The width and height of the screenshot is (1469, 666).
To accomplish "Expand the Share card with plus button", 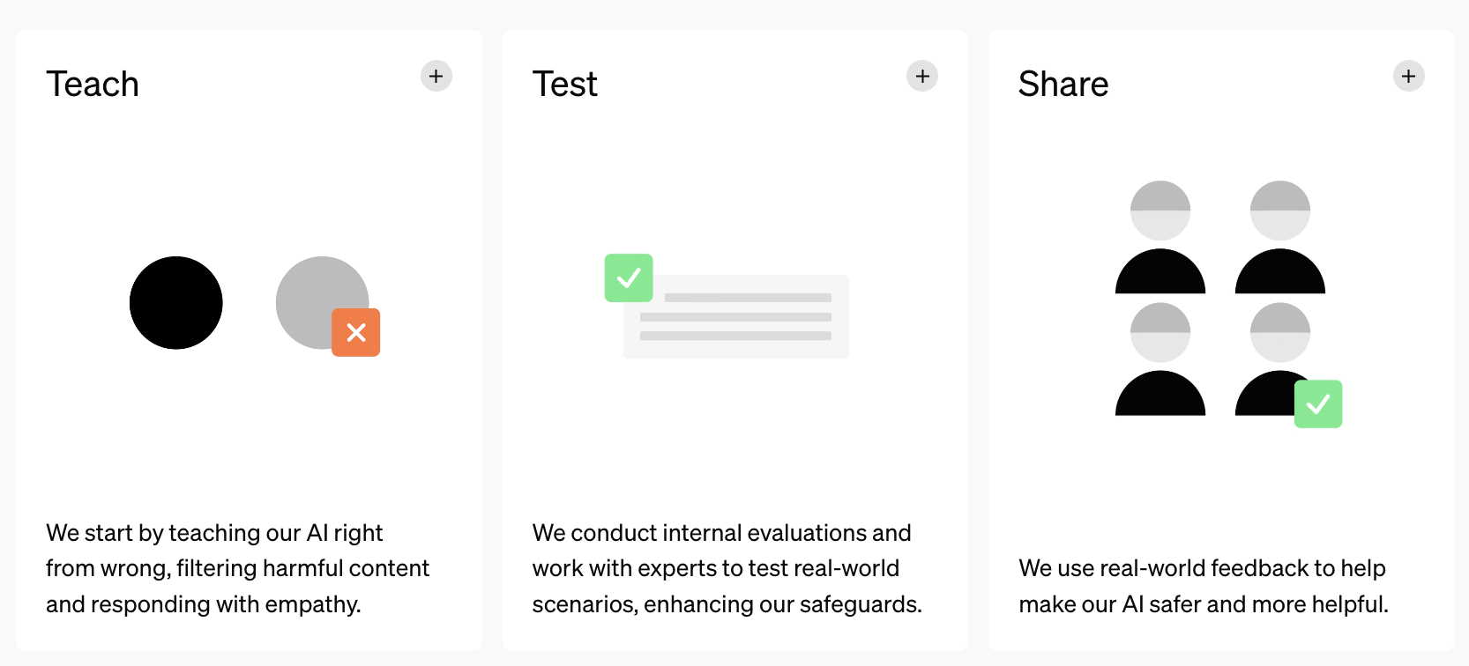I will [1408, 77].
